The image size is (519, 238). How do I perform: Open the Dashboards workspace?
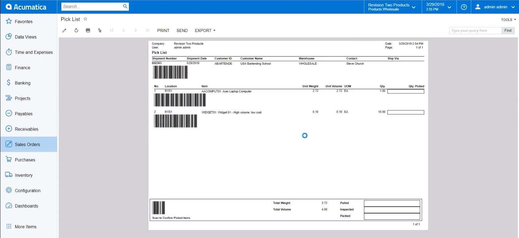(29, 206)
